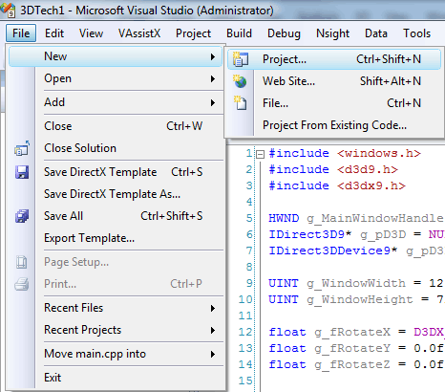The height and width of the screenshot is (392, 445).
Task: Click the New File page icon
Action: click(241, 103)
